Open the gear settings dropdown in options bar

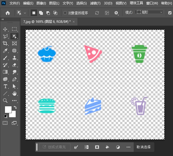117,13
